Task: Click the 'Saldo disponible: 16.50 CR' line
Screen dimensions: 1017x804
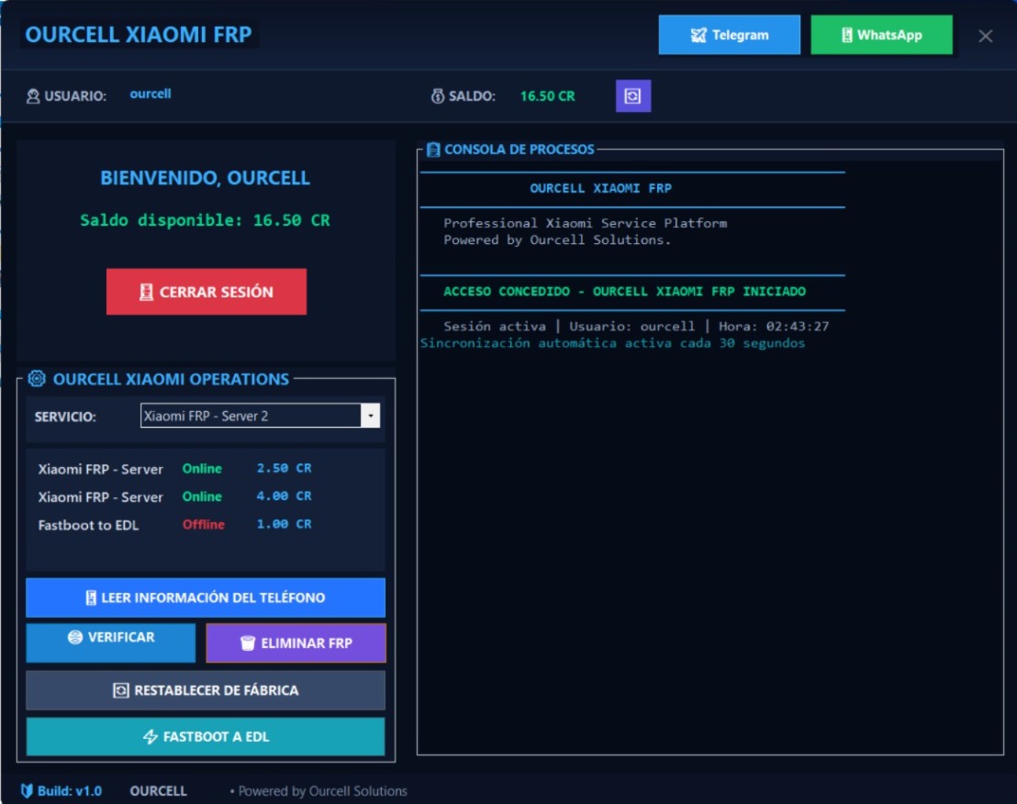Action: [x=205, y=220]
